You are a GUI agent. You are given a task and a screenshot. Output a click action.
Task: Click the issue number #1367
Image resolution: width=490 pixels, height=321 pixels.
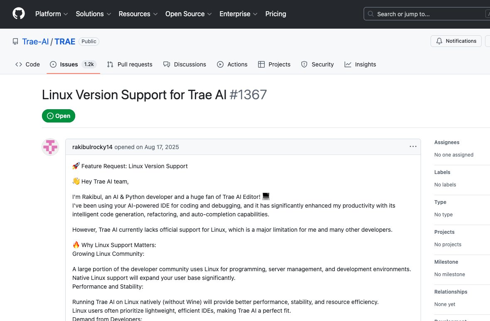click(248, 95)
